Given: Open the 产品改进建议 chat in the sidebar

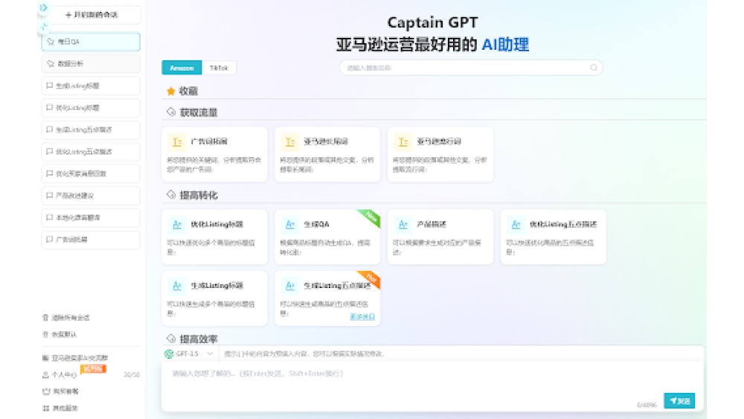Looking at the screenshot, I should tap(91, 196).
